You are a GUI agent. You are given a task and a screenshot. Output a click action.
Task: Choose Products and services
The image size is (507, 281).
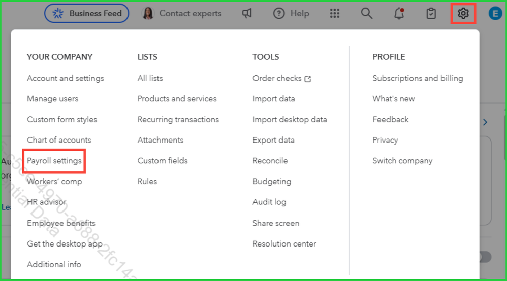[x=177, y=99]
